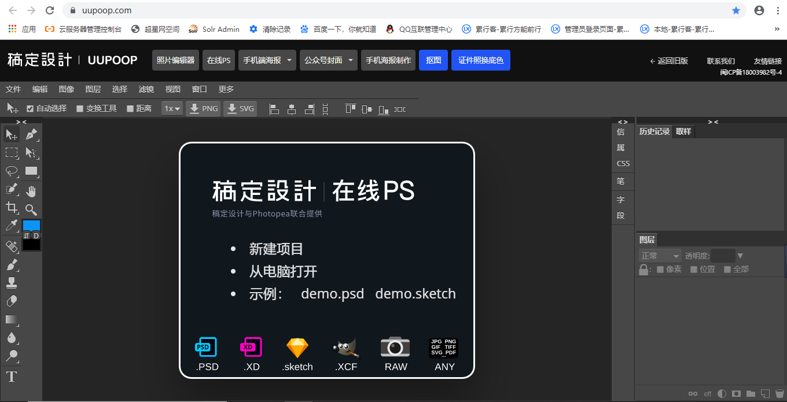Open the opacity slider arrow next to 透明度

pyautogui.click(x=740, y=256)
